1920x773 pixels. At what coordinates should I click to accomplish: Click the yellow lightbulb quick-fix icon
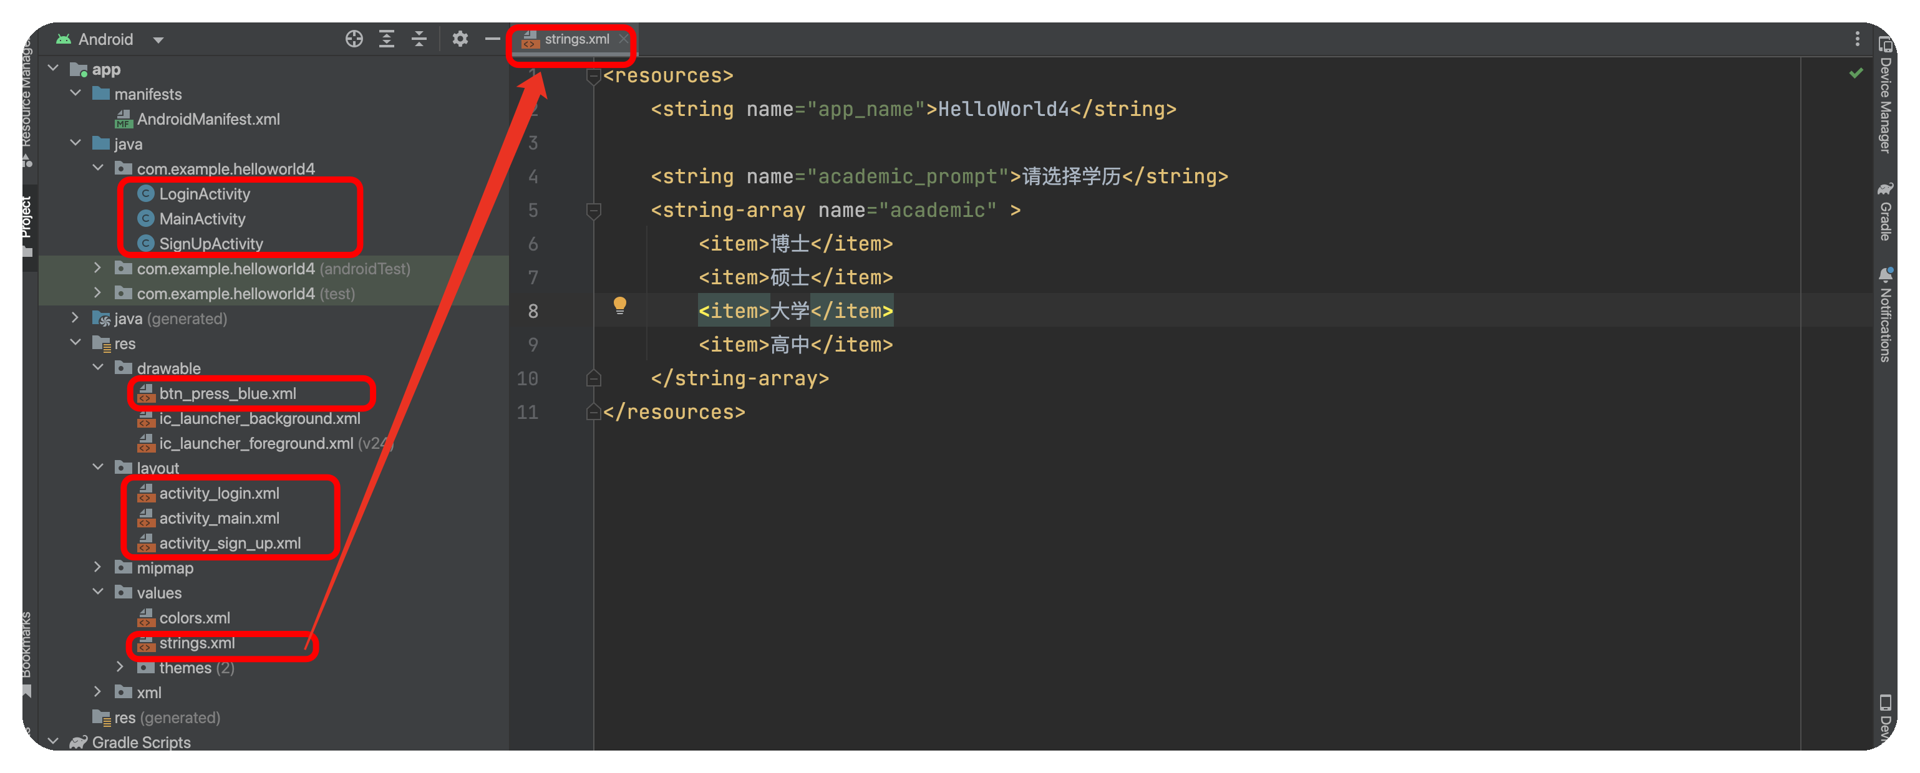[x=619, y=305]
